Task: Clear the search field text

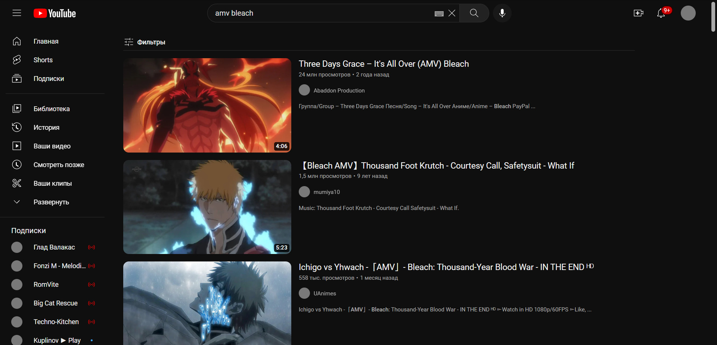Action: (x=452, y=13)
